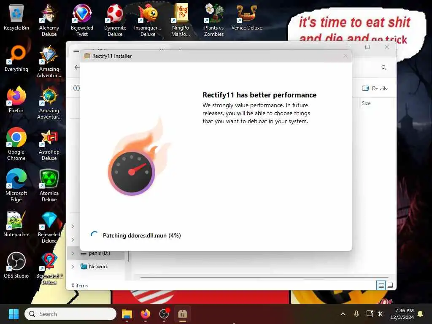
Task: Open Notepad++ desktop shortcut
Action: pos(16,224)
